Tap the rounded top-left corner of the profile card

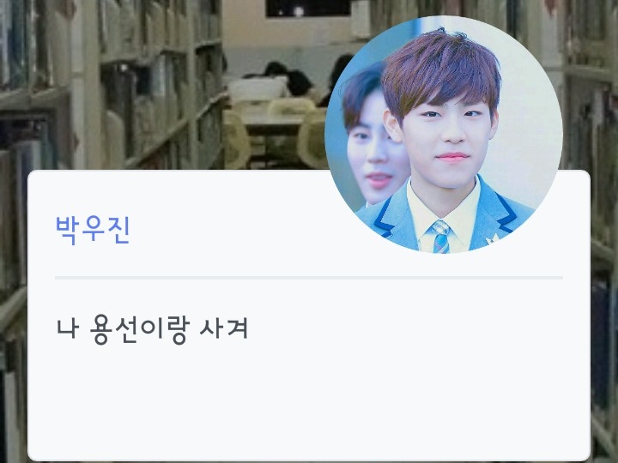coord(33,176)
